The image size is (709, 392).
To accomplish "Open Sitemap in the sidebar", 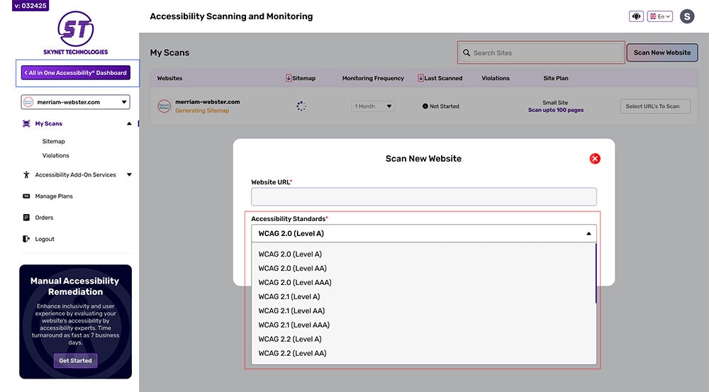I will coord(53,142).
